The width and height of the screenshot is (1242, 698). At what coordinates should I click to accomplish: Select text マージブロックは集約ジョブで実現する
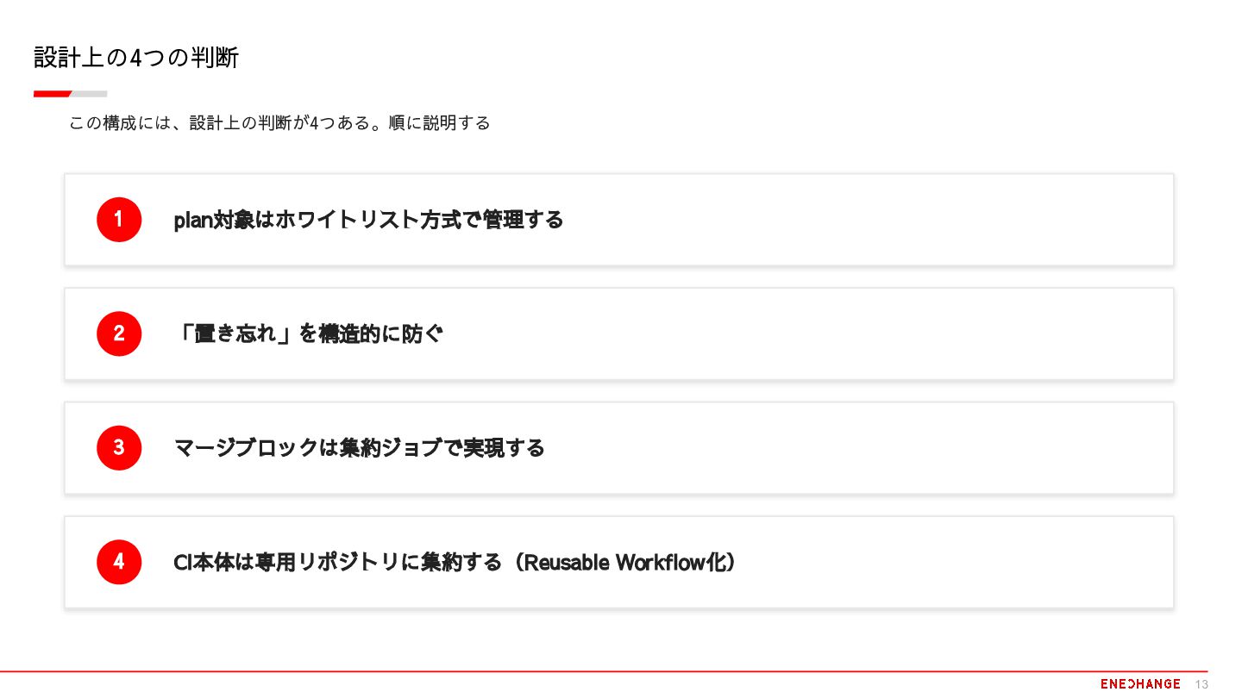[360, 448]
